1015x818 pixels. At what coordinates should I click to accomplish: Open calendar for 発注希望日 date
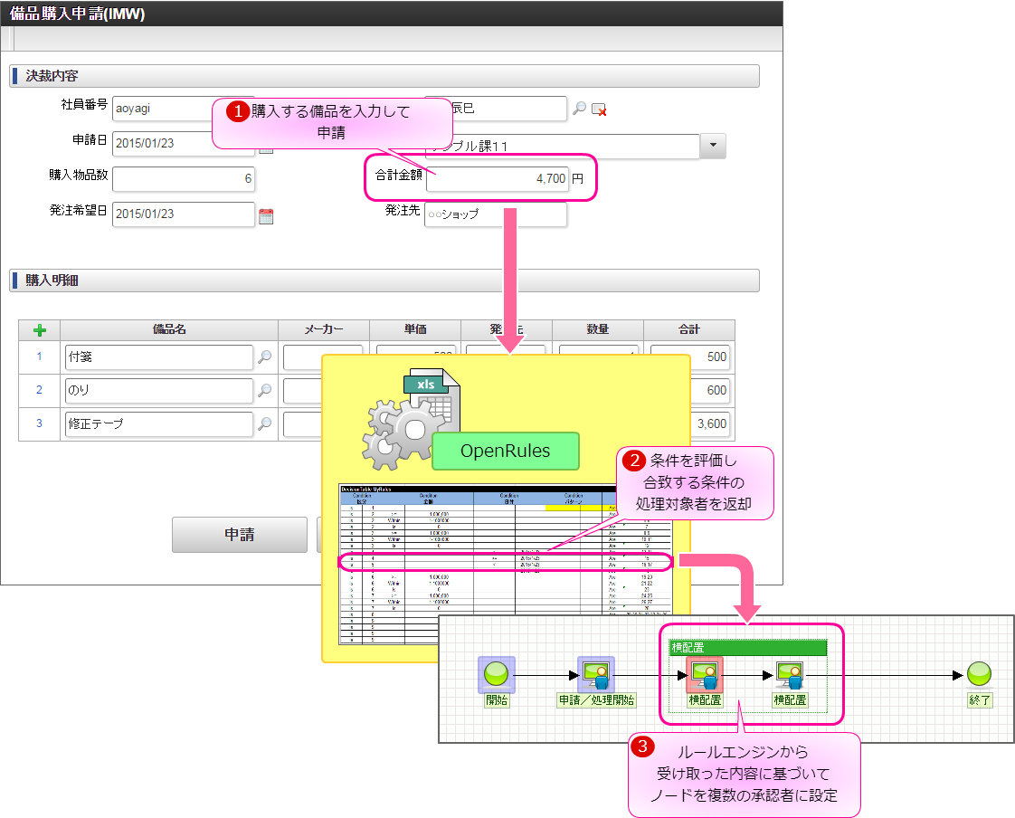click(x=266, y=216)
